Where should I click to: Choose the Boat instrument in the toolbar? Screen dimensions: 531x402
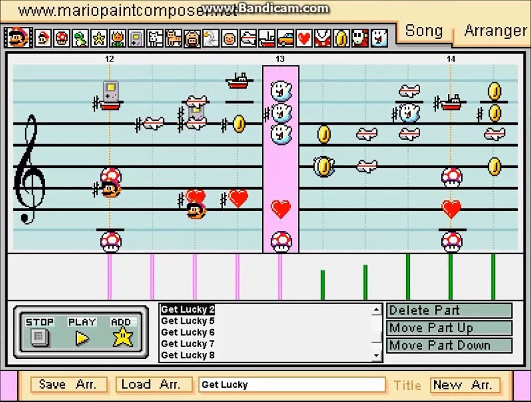[x=267, y=38]
